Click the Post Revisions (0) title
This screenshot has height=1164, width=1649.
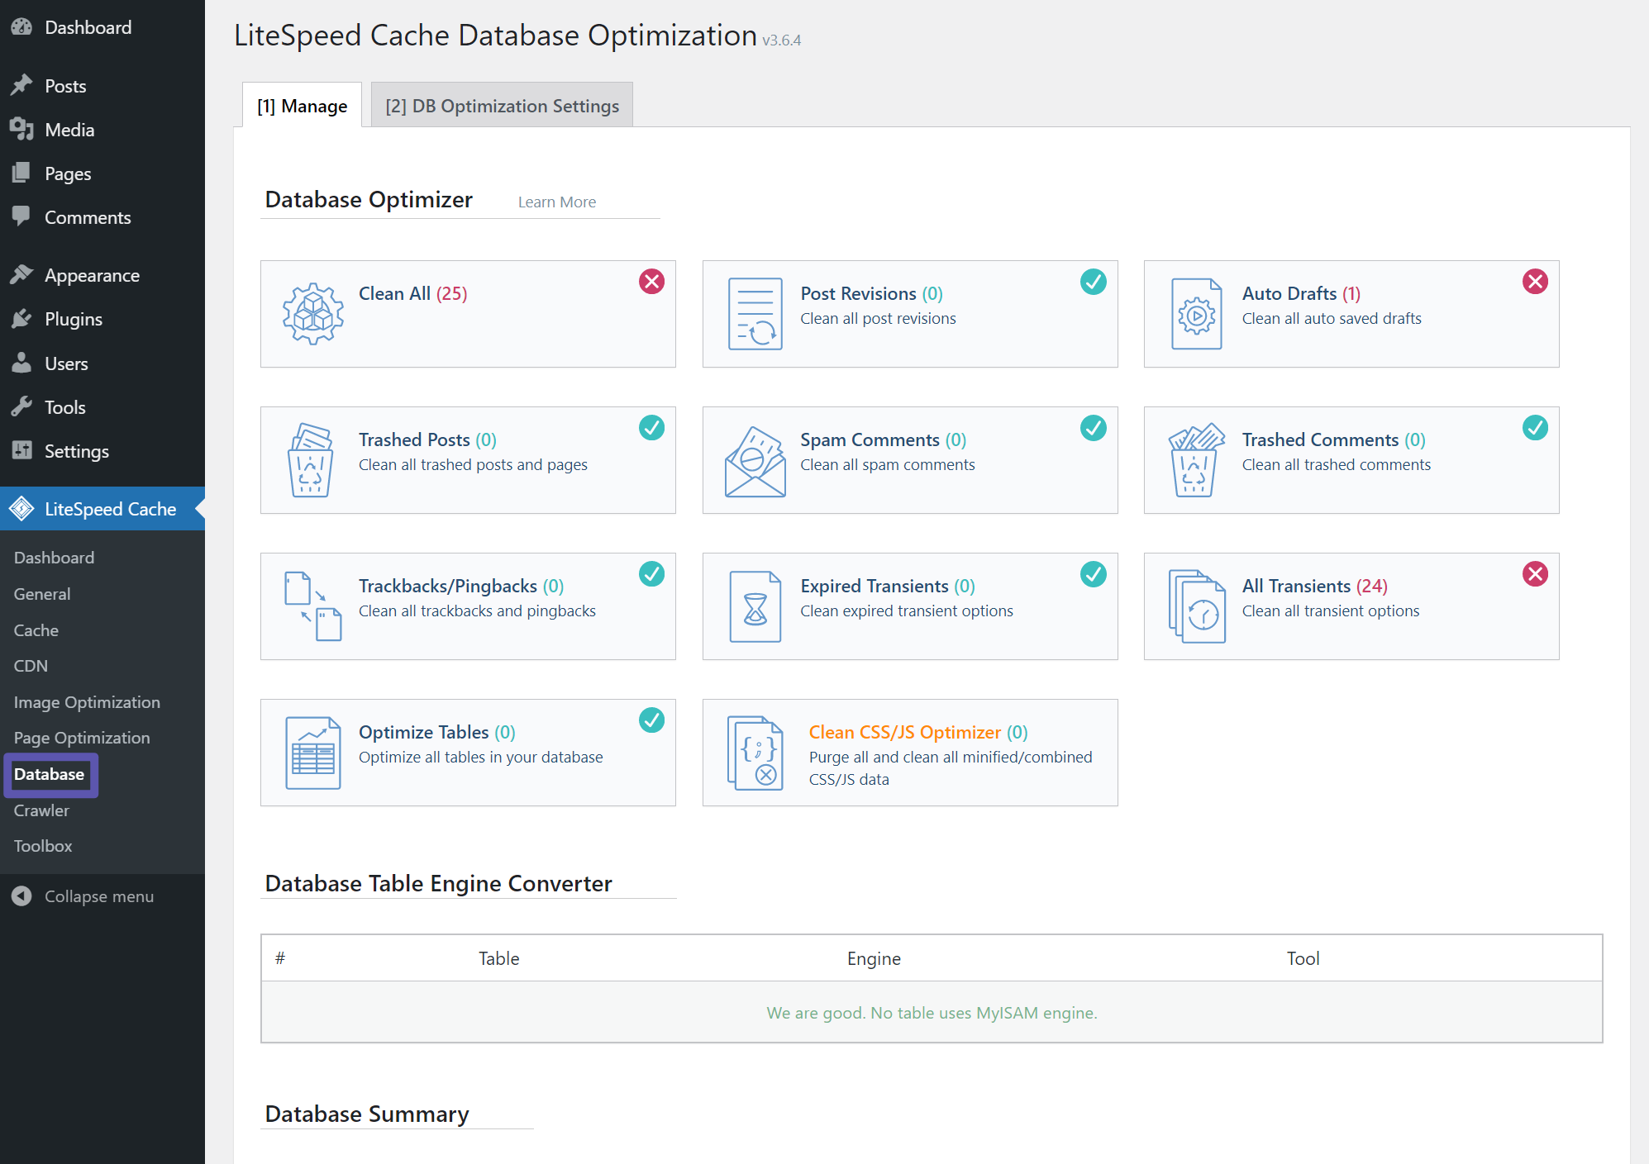point(871,293)
